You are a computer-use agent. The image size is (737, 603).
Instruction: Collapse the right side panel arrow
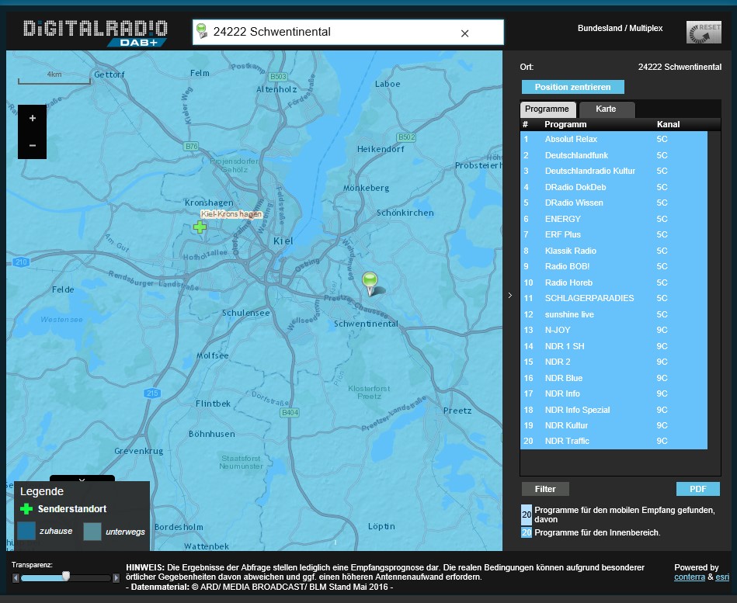[x=509, y=295]
